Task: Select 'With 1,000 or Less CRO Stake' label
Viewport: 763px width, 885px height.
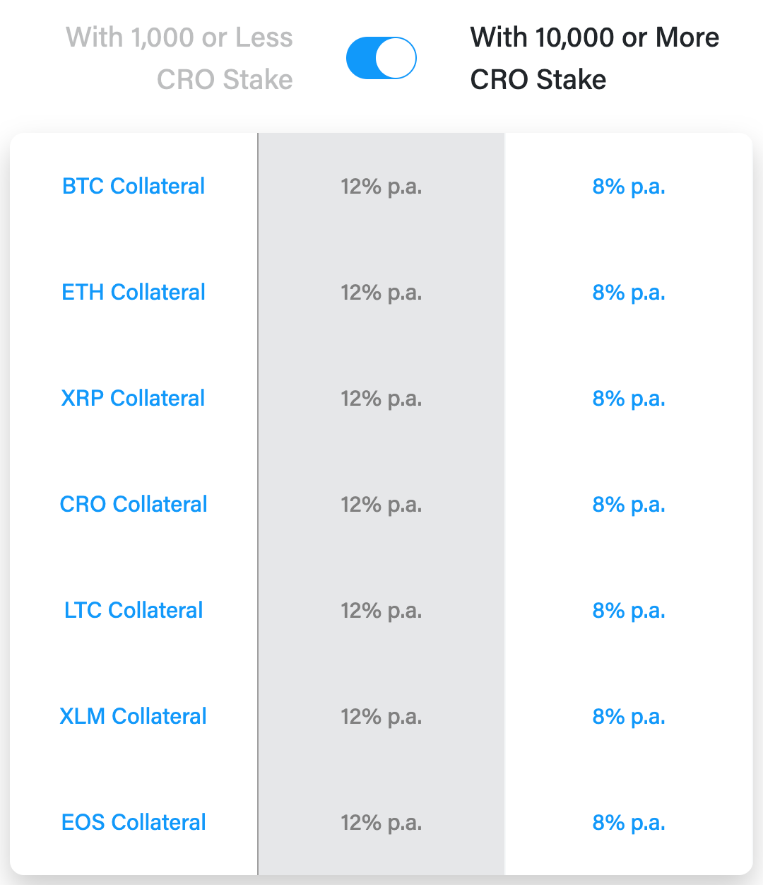Action: (x=179, y=58)
